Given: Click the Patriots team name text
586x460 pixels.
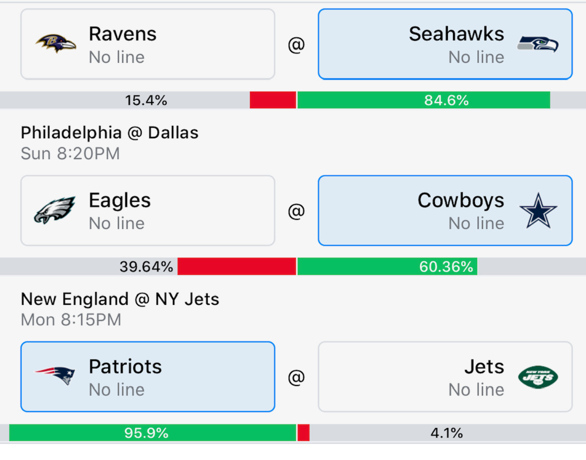Looking at the screenshot, I should pos(125,366).
